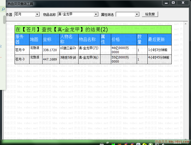Click the green shield tray icon
Image resolution: width=191 pixels, height=145 pixels.
[x=150, y=143]
